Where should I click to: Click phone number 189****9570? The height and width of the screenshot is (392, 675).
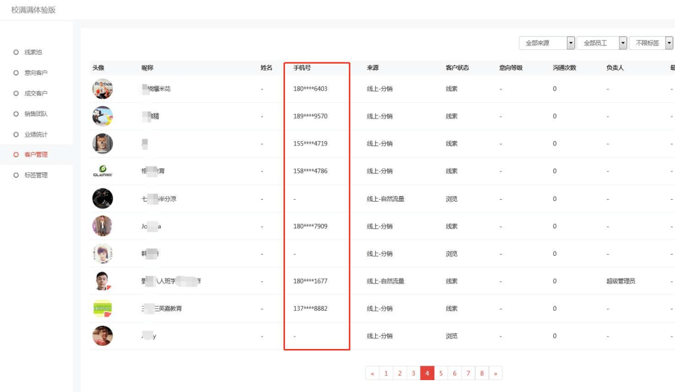pyautogui.click(x=311, y=117)
